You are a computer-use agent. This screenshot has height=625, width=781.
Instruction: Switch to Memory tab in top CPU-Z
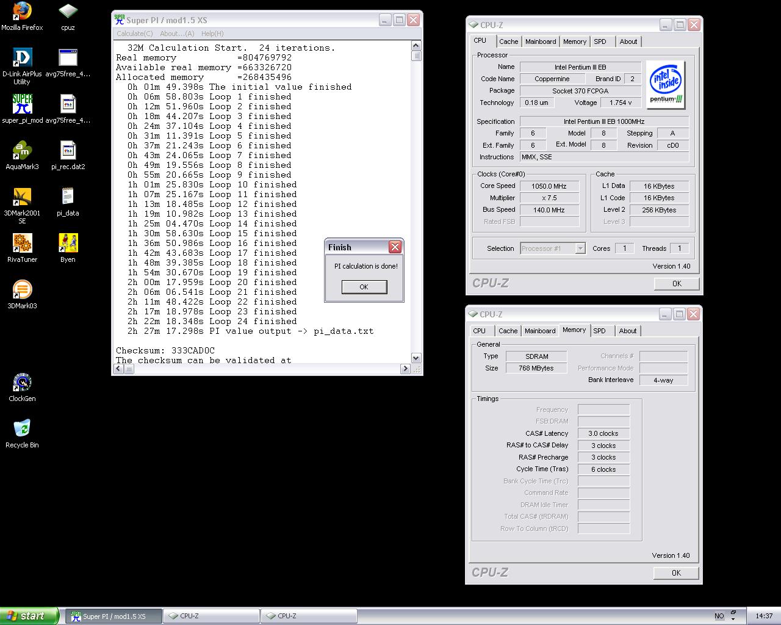(x=575, y=42)
